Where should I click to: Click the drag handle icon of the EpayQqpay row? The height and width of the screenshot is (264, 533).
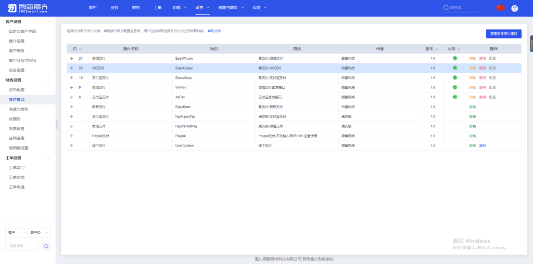(x=72, y=68)
